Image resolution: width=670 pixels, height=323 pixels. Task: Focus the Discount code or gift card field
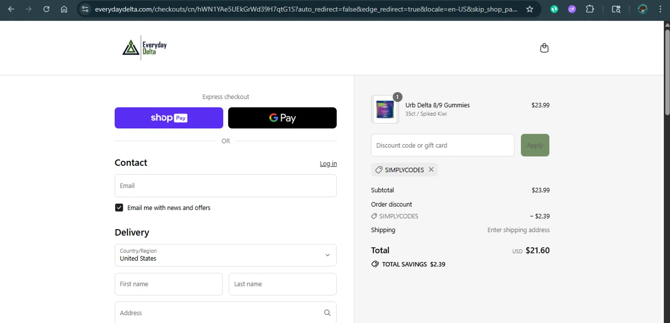(443, 145)
